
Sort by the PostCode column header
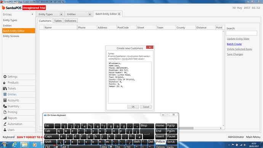tap(127, 27)
